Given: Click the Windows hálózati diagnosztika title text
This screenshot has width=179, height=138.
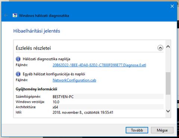Looking at the screenshot, I should coord(44,16).
